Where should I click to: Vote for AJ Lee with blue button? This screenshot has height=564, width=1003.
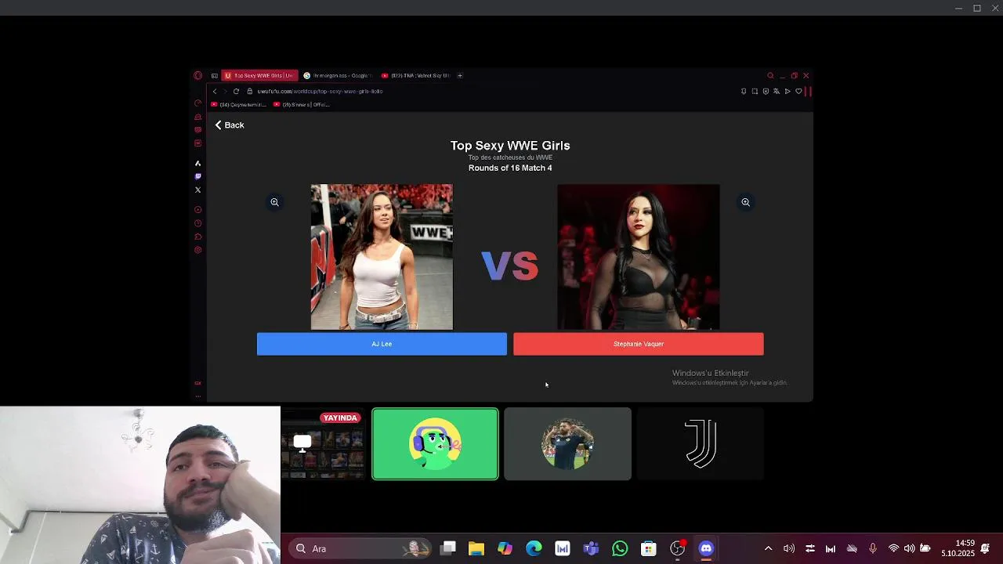coord(382,344)
